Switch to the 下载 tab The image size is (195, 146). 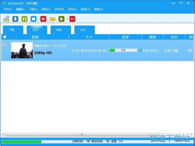(13, 30)
